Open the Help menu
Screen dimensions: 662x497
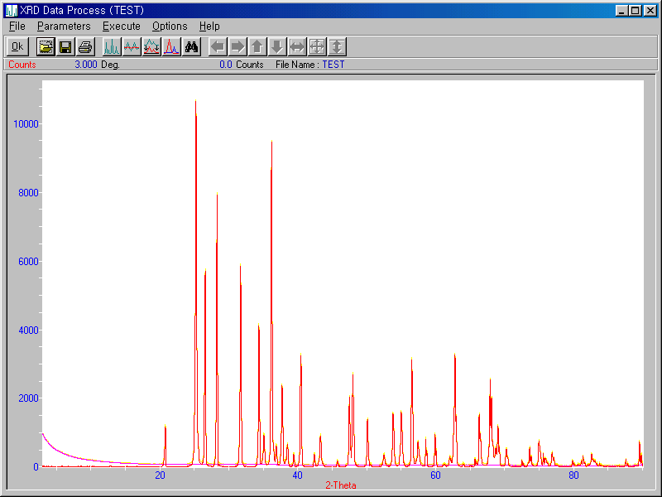209,27
